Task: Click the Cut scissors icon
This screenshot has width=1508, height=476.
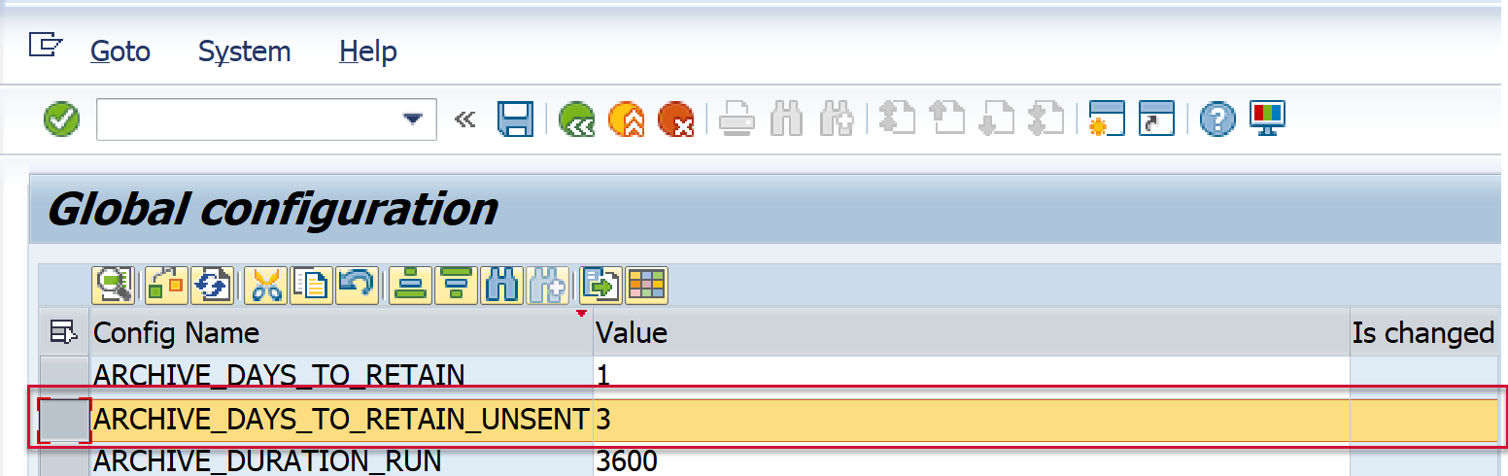Action: 265,286
